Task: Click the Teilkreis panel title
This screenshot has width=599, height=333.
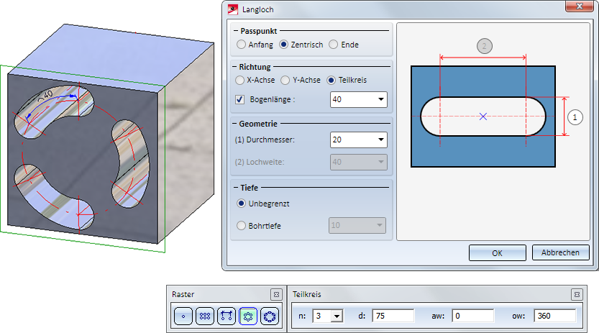Action: pos(307,294)
